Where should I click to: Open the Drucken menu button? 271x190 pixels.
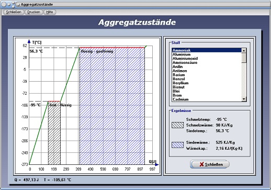coord(33,12)
